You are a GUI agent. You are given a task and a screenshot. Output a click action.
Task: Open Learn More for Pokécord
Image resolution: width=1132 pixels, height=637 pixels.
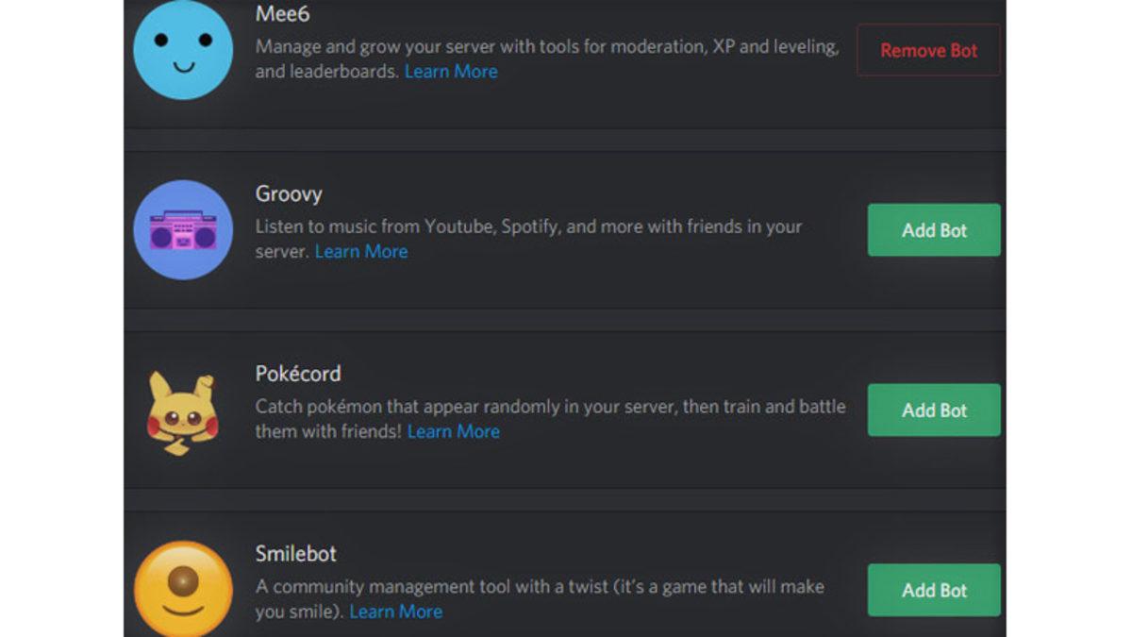[454, 431]
